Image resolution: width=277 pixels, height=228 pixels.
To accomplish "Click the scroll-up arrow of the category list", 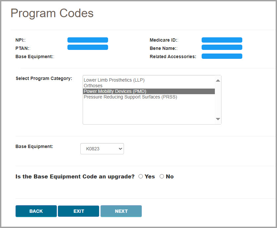I will [218, 80].
